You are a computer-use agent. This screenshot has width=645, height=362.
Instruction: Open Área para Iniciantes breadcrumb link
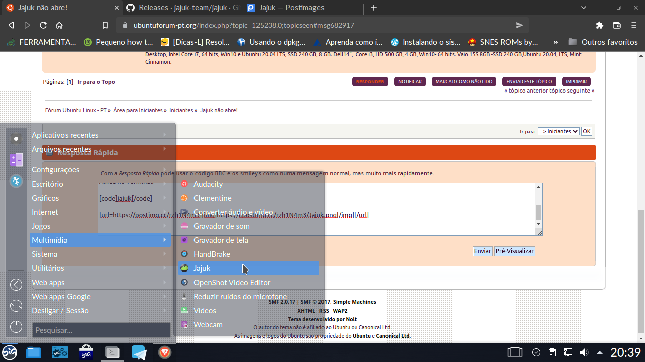(138, 110)
